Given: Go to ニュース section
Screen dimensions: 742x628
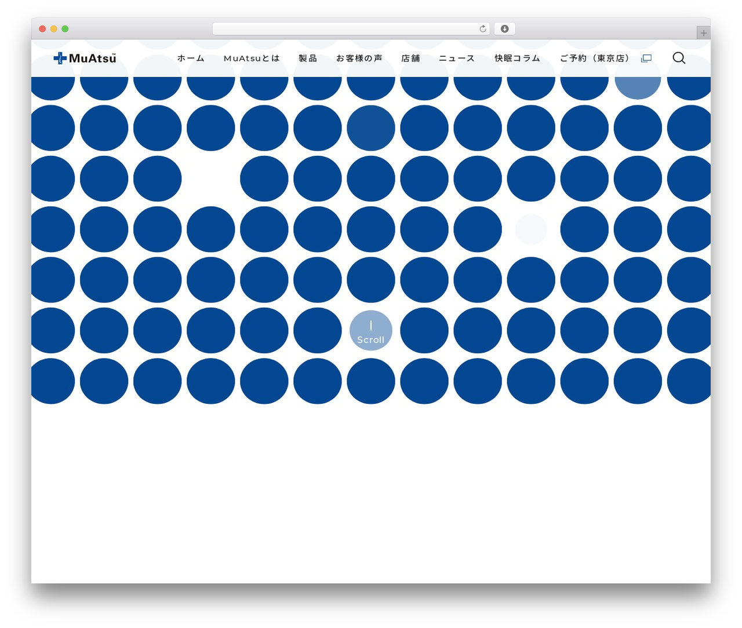Looking at the screenshot, I should pos(457,59).
